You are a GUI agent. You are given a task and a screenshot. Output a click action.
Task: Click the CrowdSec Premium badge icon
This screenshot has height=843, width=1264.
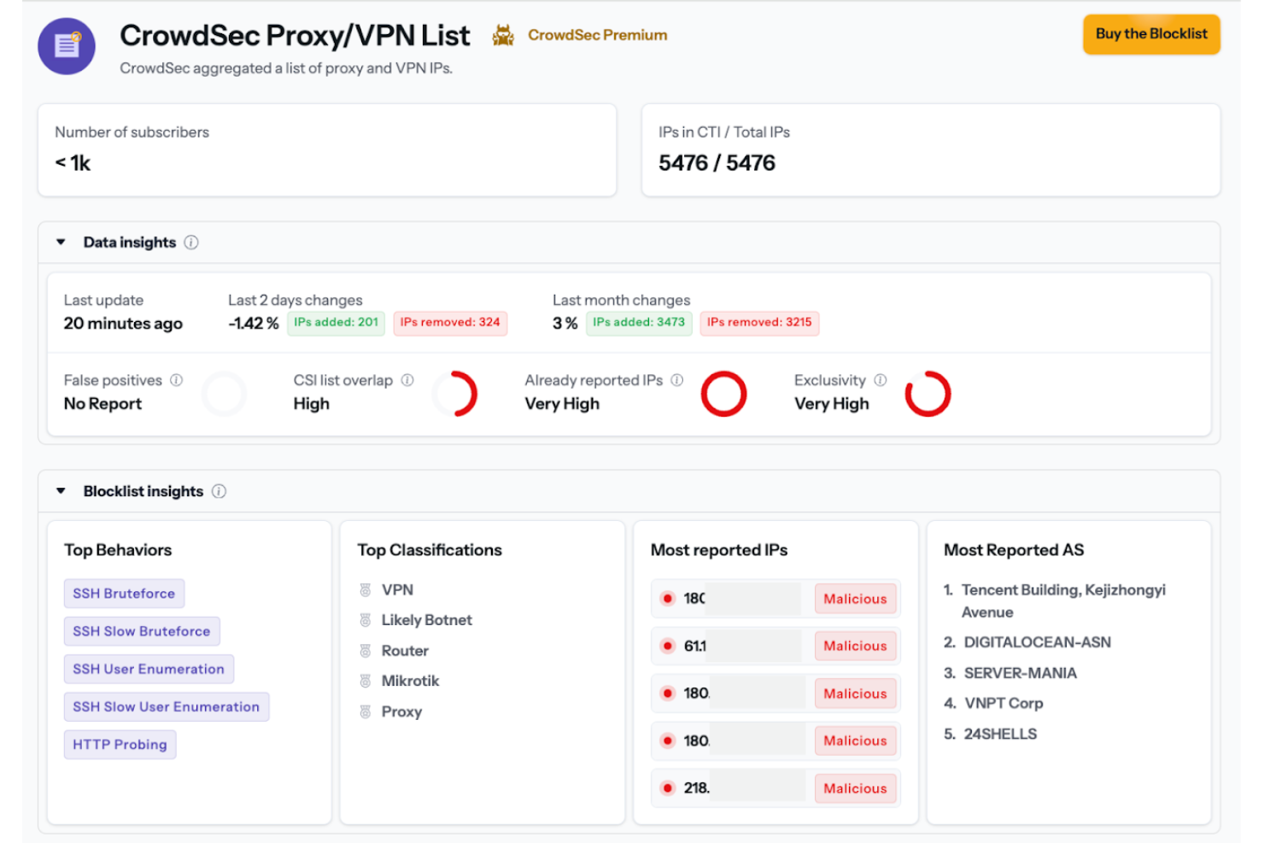tap(503, 35)
